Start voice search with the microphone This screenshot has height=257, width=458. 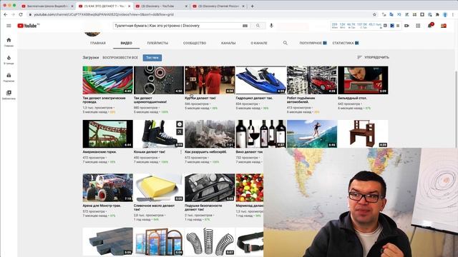point(271,26)
